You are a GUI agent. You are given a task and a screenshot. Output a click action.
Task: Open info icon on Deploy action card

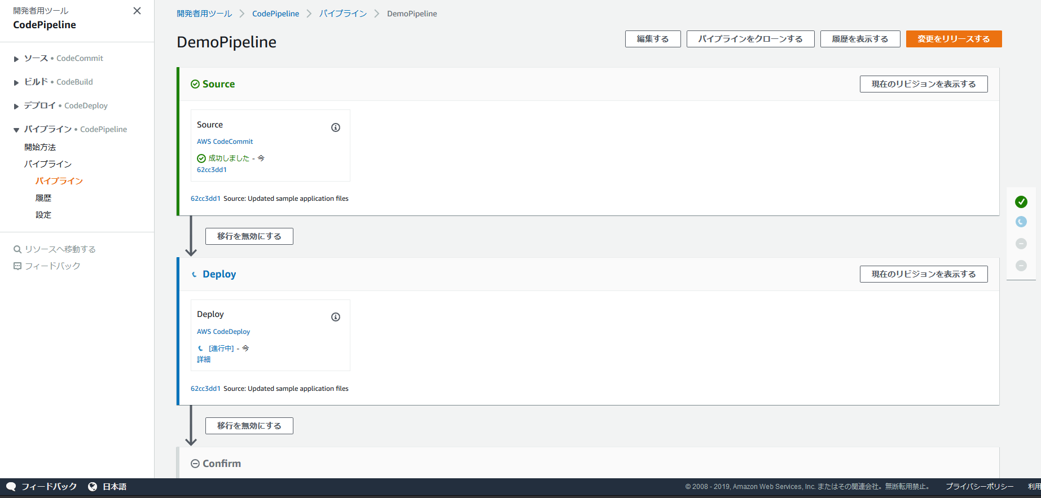pos(336,317)
